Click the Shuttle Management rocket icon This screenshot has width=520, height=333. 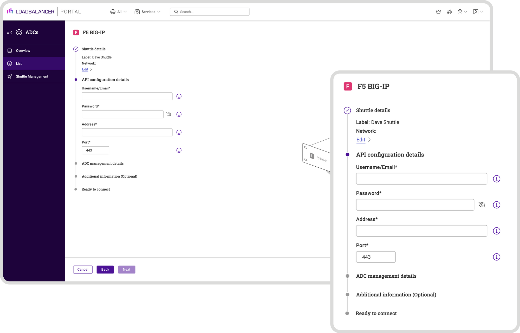[10, 76]
